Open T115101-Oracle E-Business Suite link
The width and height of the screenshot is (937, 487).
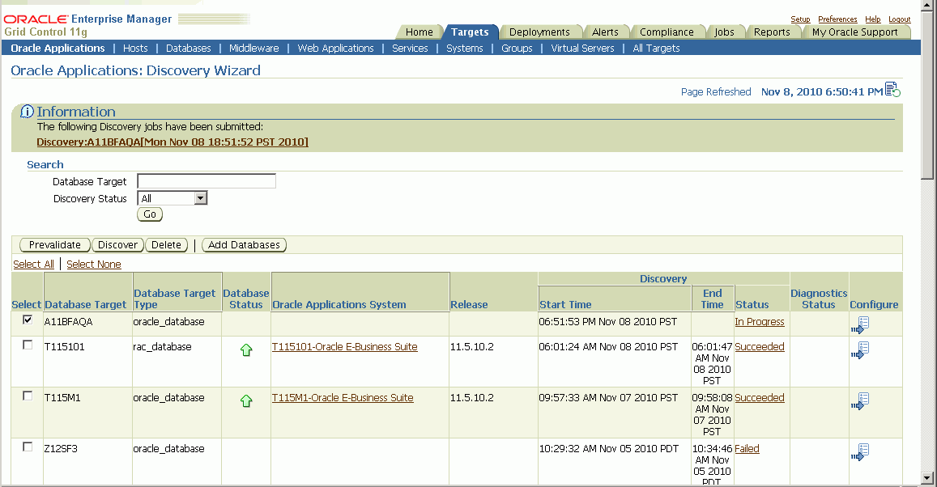tap(345, 347)
